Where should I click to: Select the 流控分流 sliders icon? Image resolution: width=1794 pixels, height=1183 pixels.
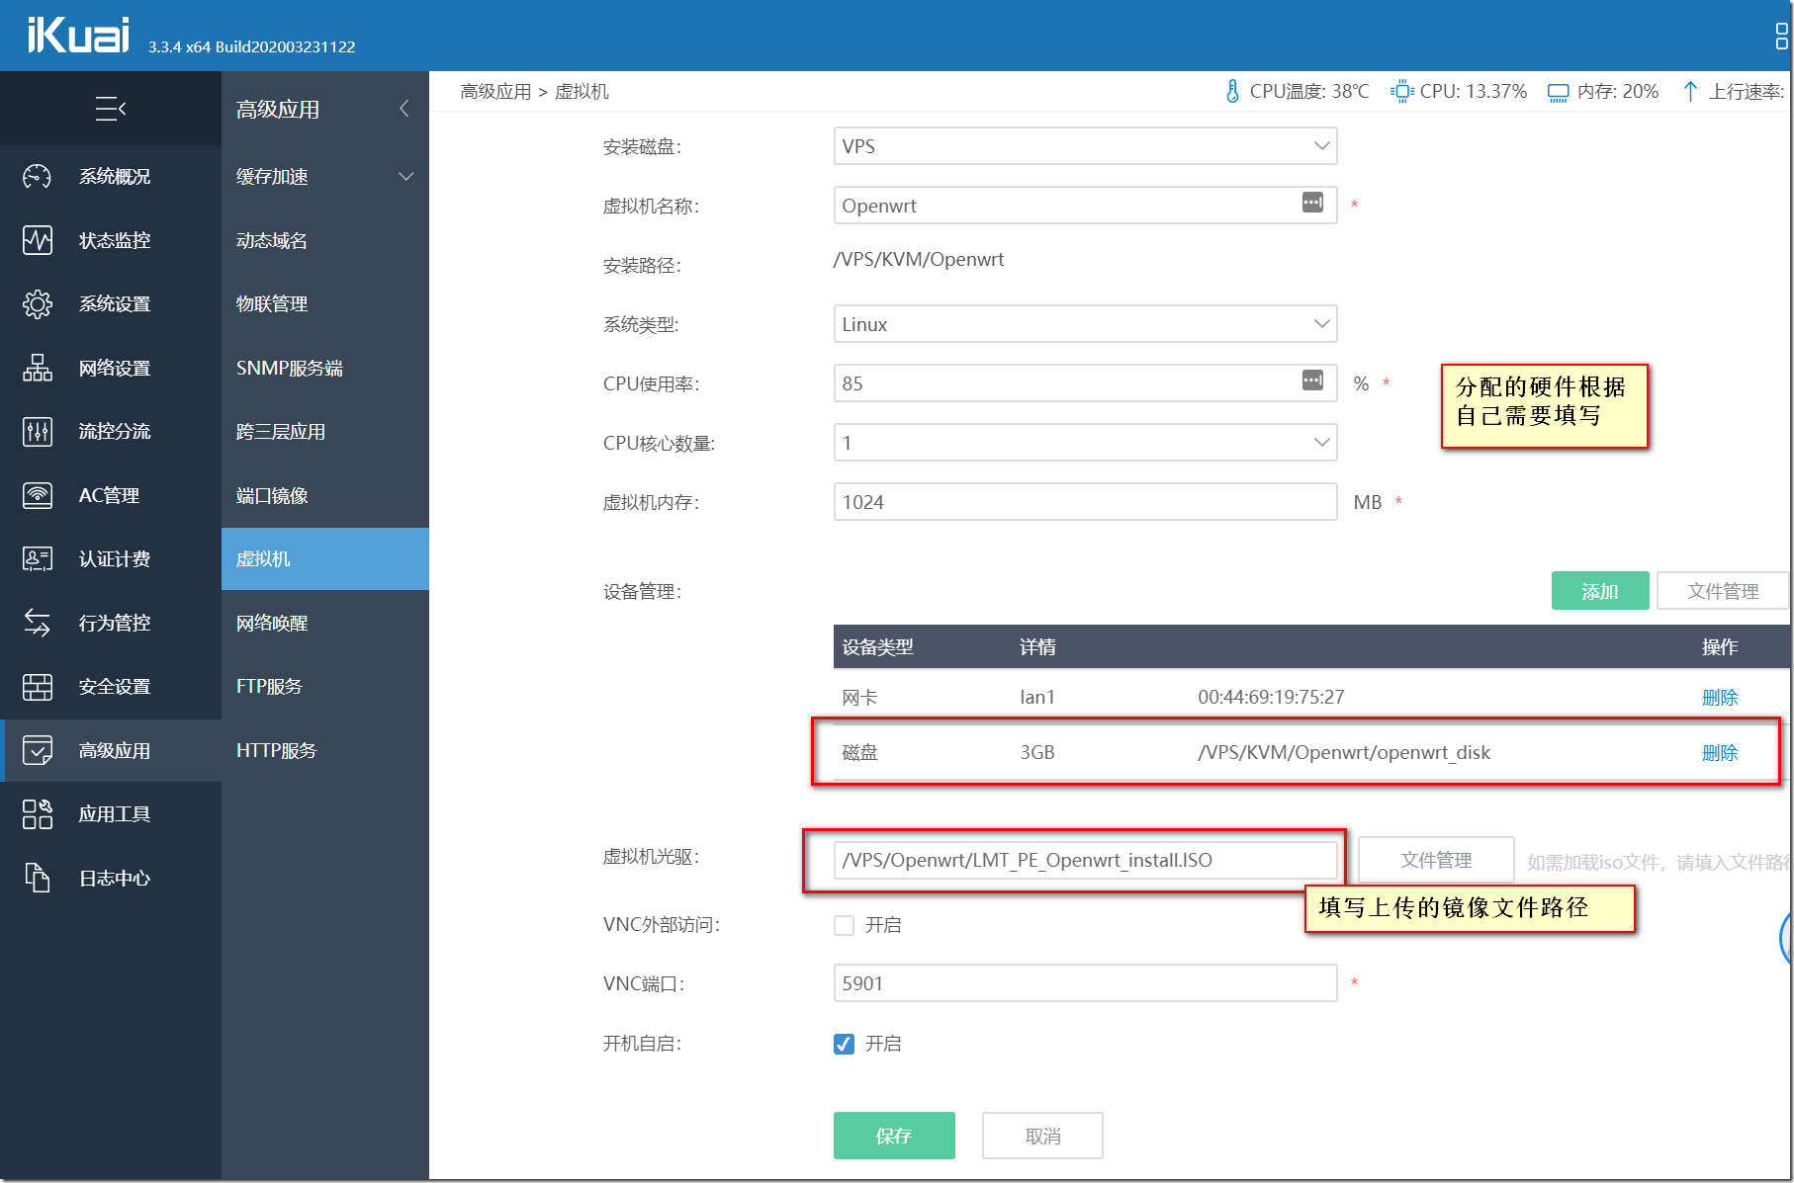[38, 432]
